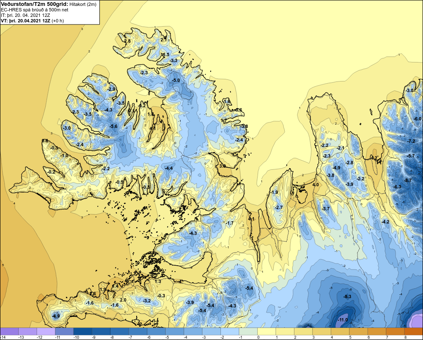Click the -2.7 temperature value
This screenshot has width=423, height=340.
pos(278,207)
